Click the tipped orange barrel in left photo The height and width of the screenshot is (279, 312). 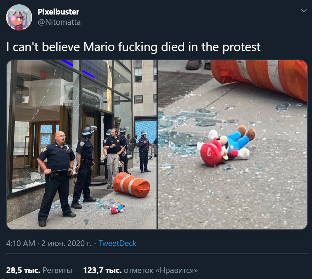(x=131, y=185)
